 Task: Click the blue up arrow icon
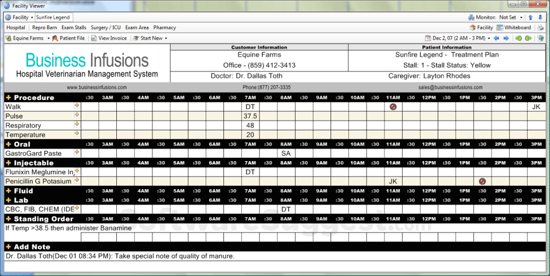tap(531, 17)
